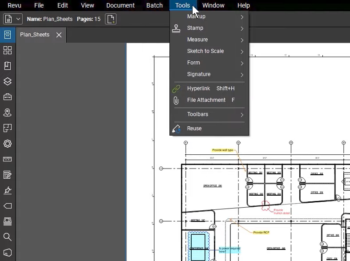Expand the Measure submenu

[209, 40]
